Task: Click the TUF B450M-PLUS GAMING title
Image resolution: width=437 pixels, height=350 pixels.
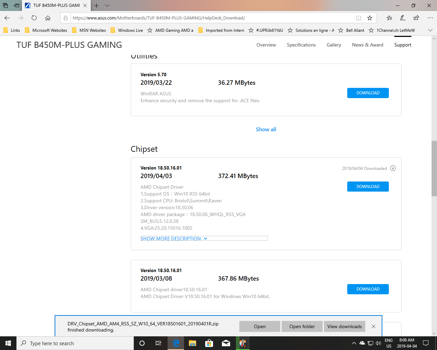Action: (x=69, y=45)
